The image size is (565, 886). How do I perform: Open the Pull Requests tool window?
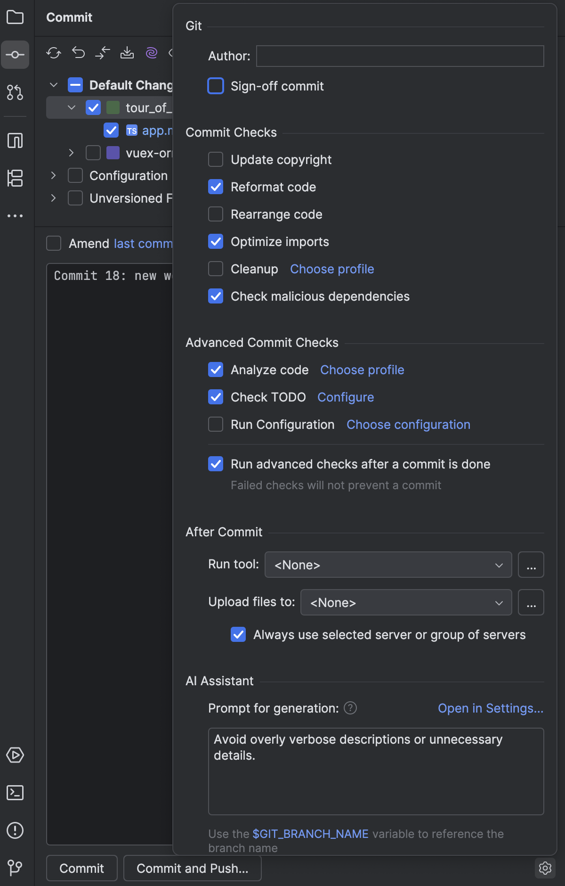click(x=15, y=92)
